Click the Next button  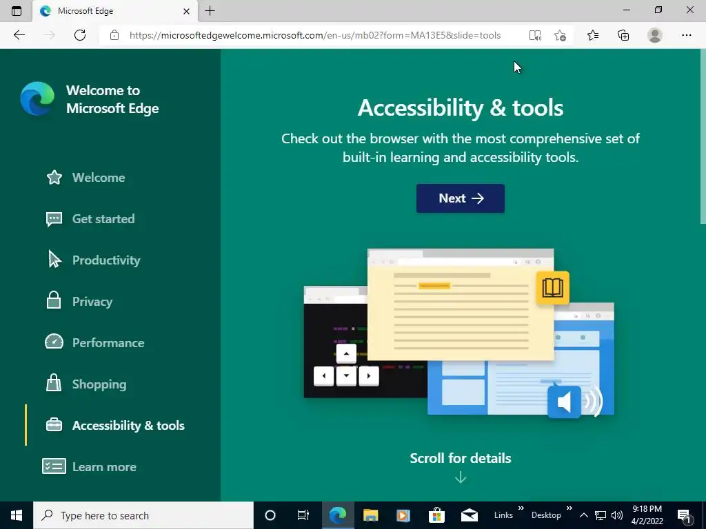click(460, 198)
